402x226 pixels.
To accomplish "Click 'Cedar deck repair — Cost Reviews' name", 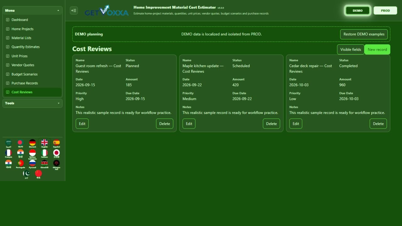I will (x=311, y=69).
